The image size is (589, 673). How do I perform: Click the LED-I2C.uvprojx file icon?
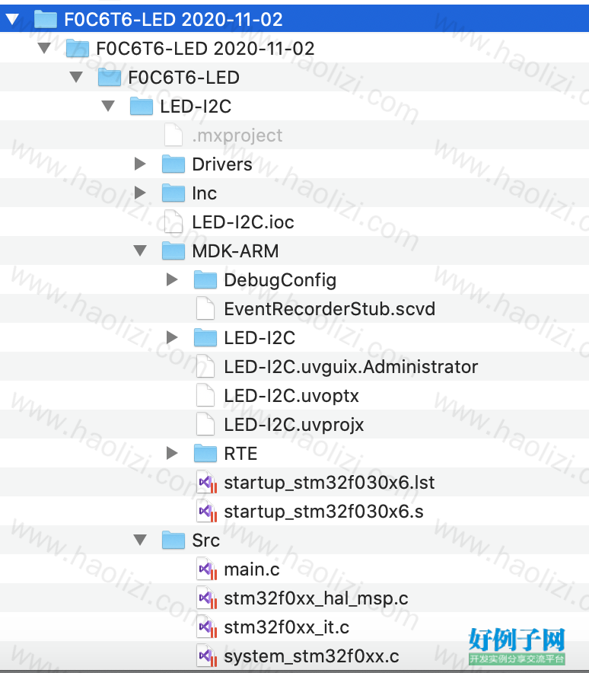click(205, 424)
